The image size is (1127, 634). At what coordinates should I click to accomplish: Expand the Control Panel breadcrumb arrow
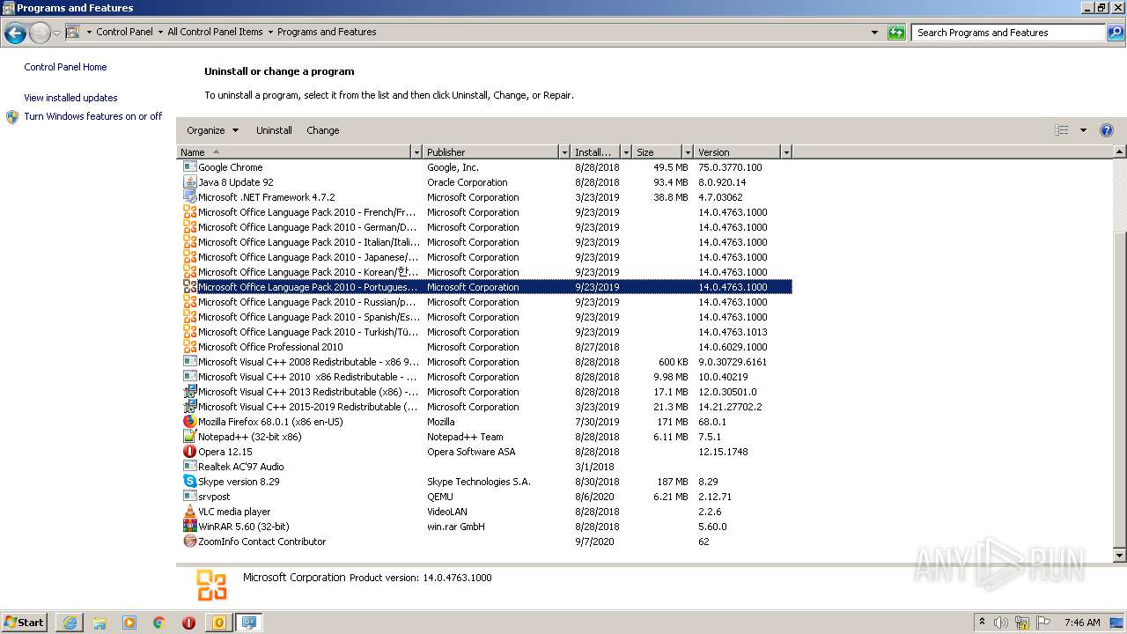click(160, 32)
